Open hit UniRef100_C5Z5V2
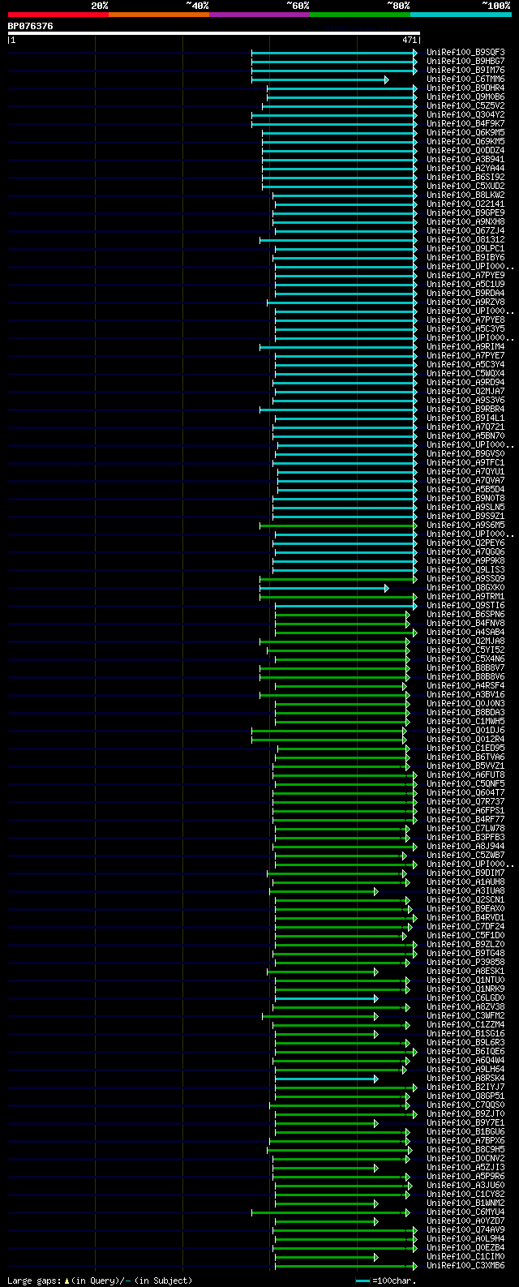This screenshot has height=1287, width=519. [x=465, y=106]
